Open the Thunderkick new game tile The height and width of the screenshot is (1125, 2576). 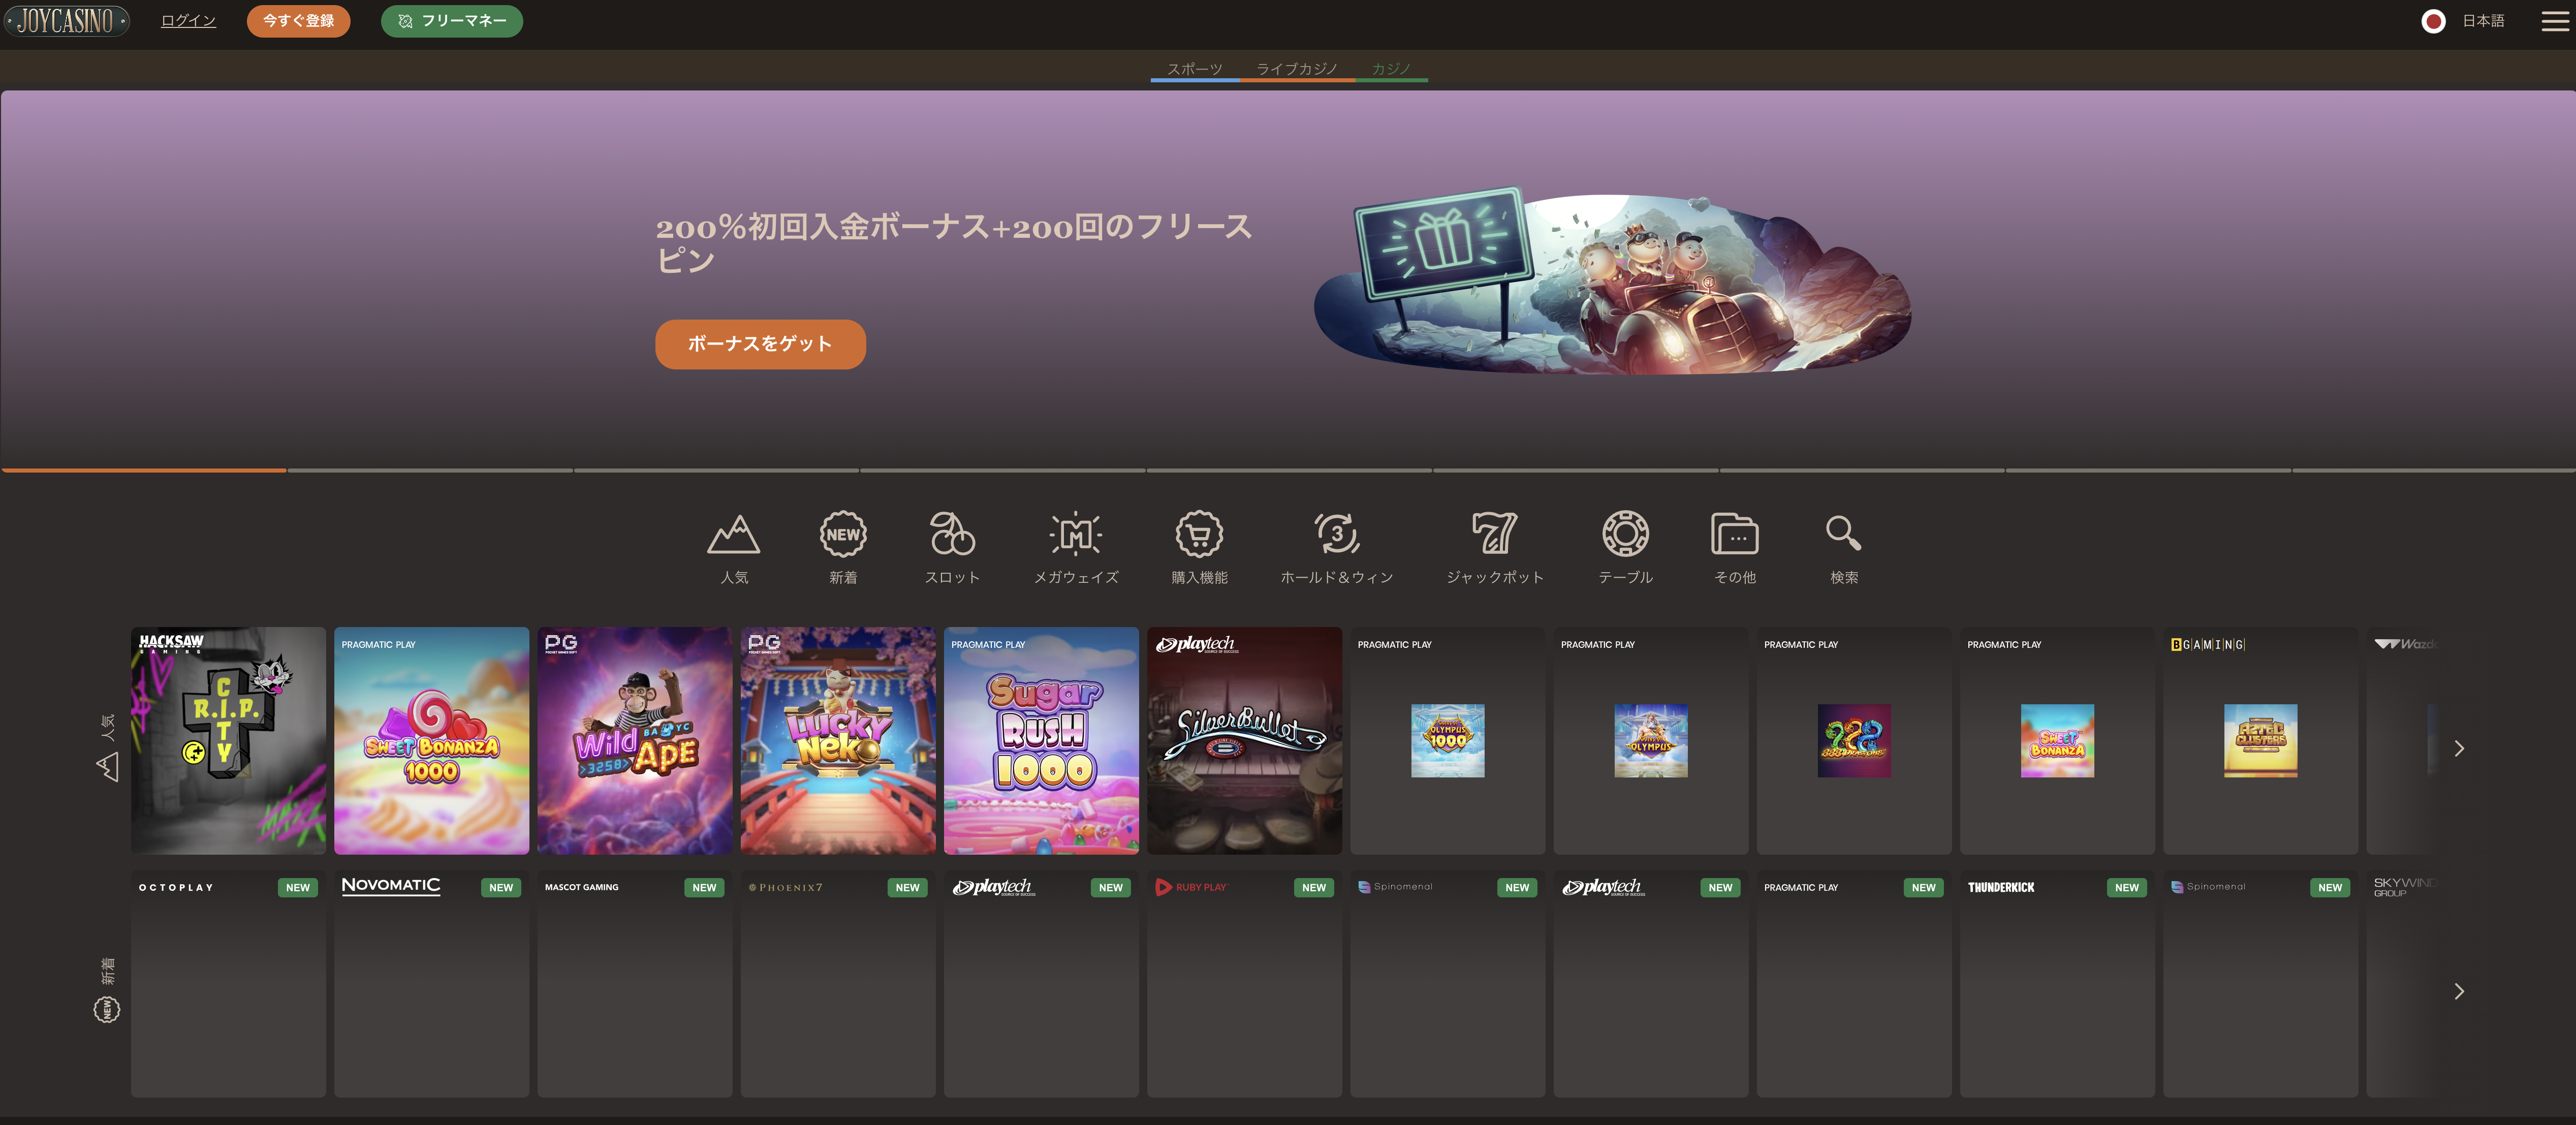pos(2057,984)
